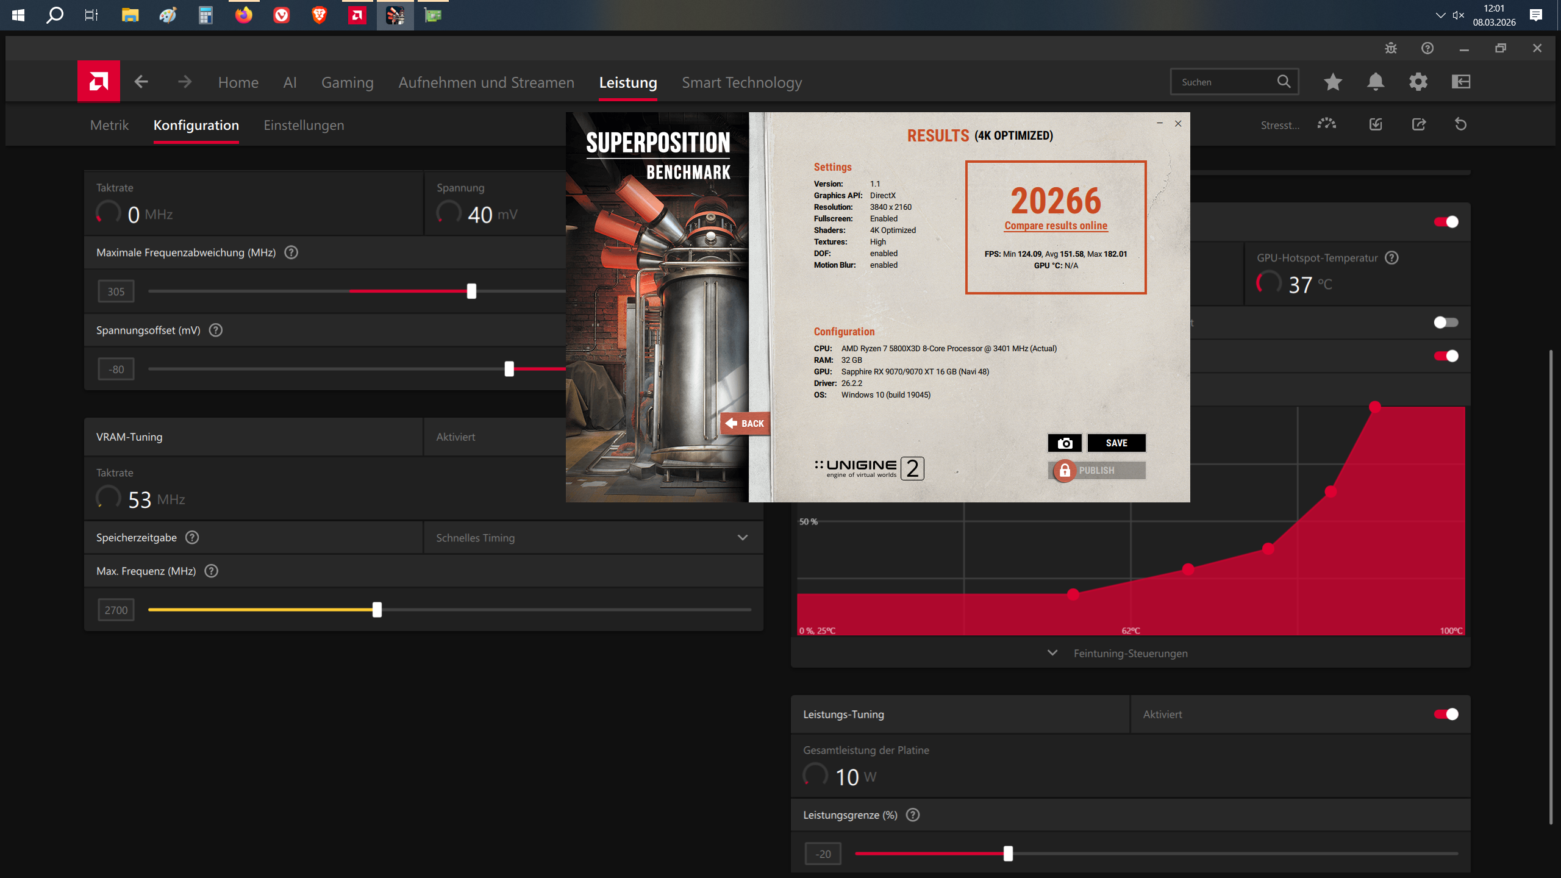Expand the system tray hidden icons chevron
Viewport: 1561px width, 878px height.
1440,15
